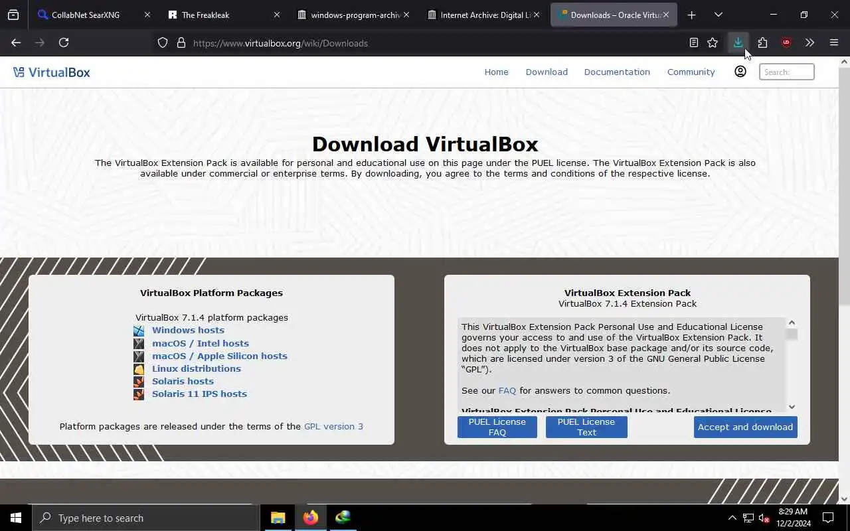Open the Community navigation item

pos(691,72)
